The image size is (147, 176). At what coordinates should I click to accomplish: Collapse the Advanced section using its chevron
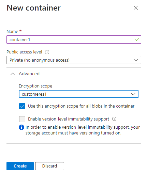point(13,74)
